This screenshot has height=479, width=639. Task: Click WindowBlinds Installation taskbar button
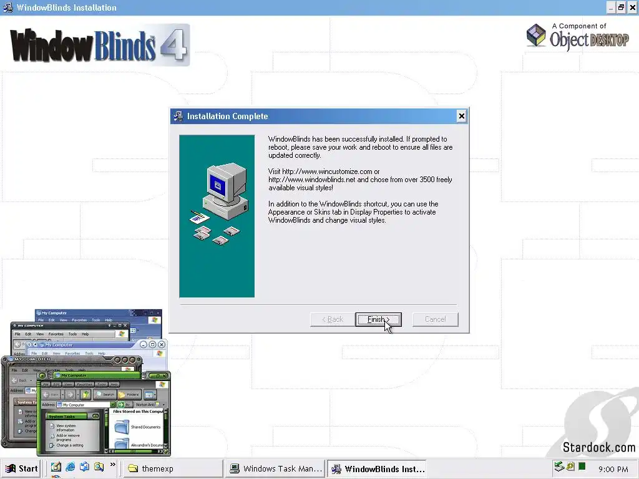(378, 468)
